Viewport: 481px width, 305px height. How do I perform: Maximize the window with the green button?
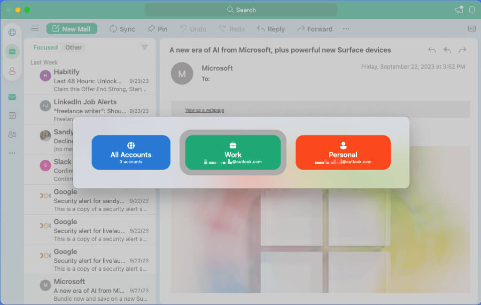point(27,10)
